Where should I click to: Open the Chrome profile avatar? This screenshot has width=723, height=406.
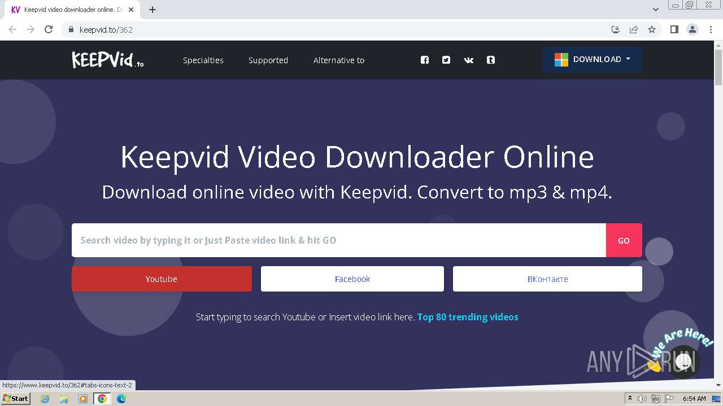692,29
